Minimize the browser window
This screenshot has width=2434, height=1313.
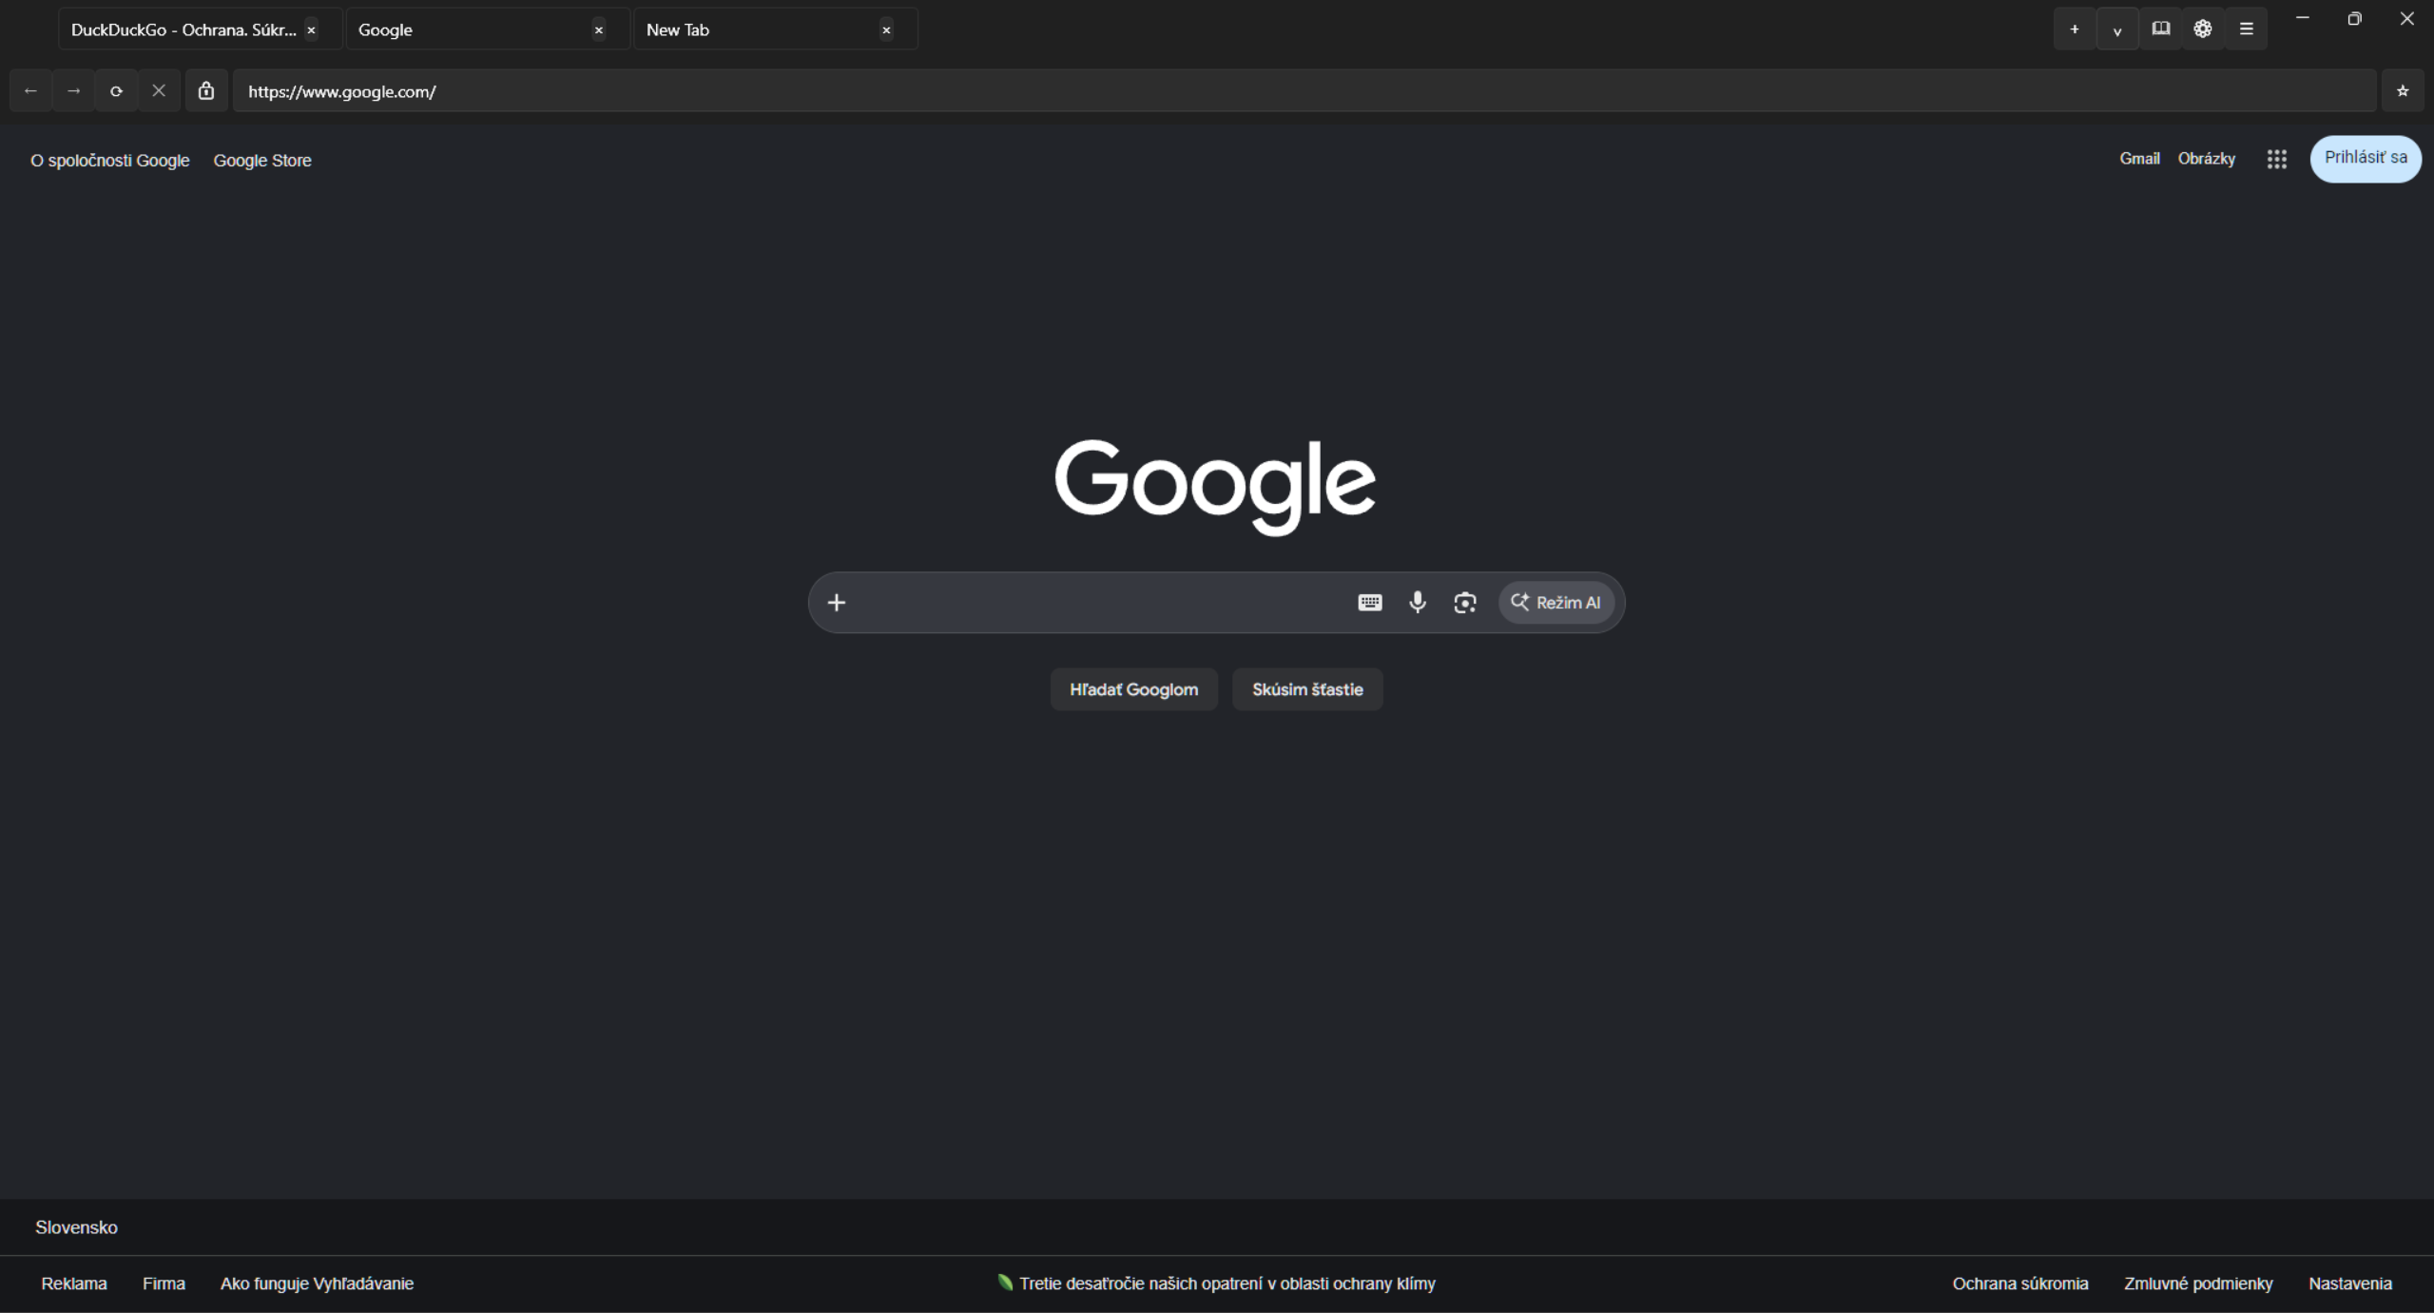(2302, 18)
